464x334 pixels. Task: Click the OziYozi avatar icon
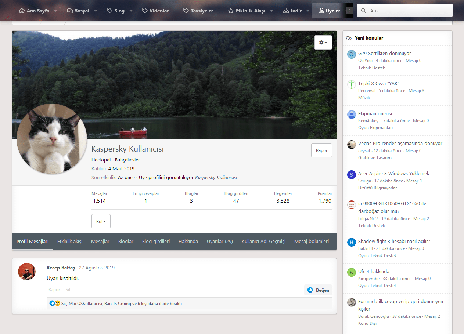[352, 54]
